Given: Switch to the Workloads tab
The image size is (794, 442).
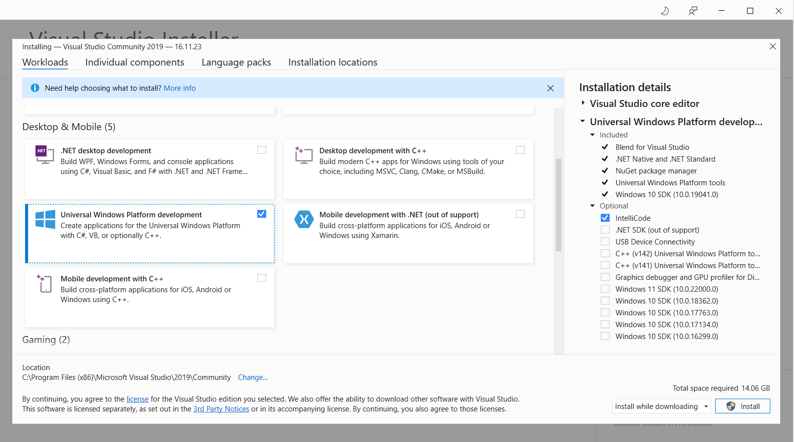Looking at the screenshot, I should (x=45, y=62).
